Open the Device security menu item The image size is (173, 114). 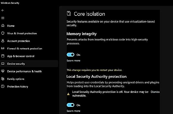click(29, 64)
